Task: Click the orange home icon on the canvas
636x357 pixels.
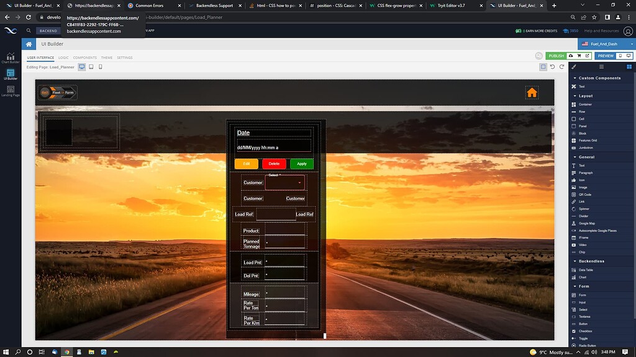Action: [532, 93]
